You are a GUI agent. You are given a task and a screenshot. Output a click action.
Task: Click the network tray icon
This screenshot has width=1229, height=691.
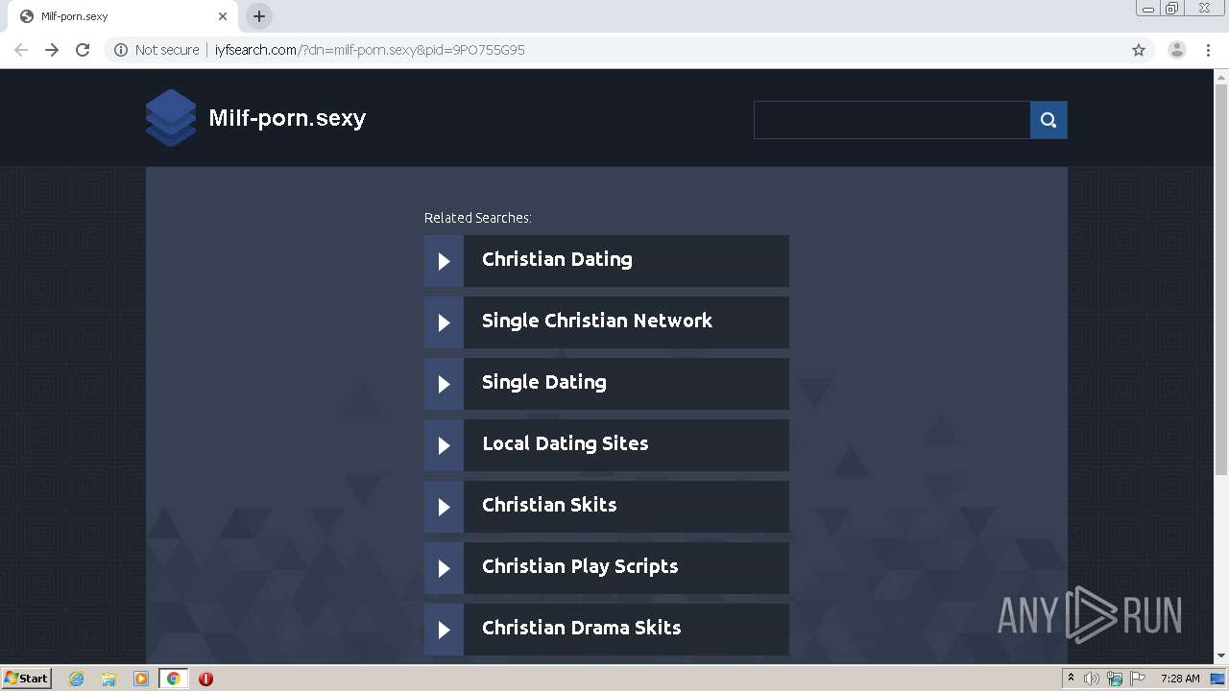(1115, 679)
